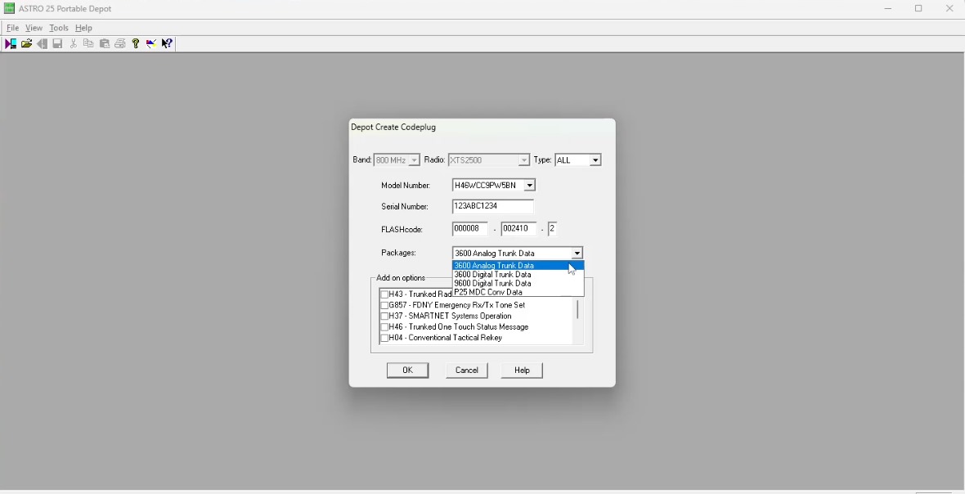Click the greyed-out Write Device toolbar icon
This screenshot has width=965, height=494.
point(42,43)
